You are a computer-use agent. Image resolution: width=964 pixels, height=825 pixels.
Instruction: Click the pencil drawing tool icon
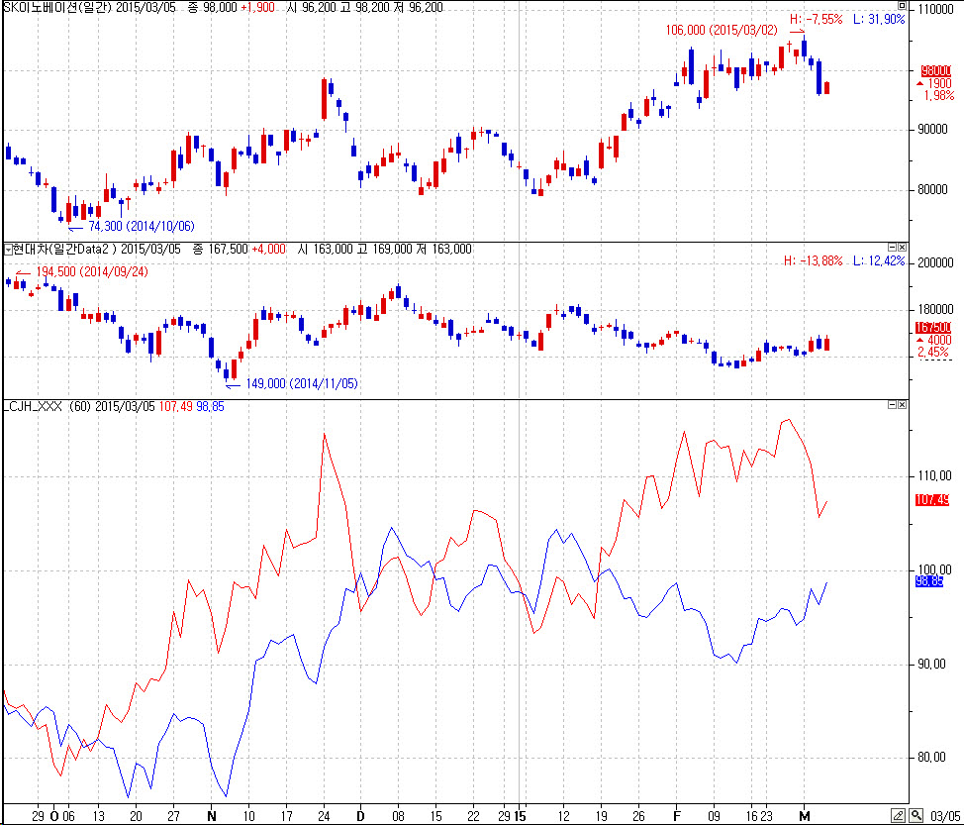click(x=899, y=816)
